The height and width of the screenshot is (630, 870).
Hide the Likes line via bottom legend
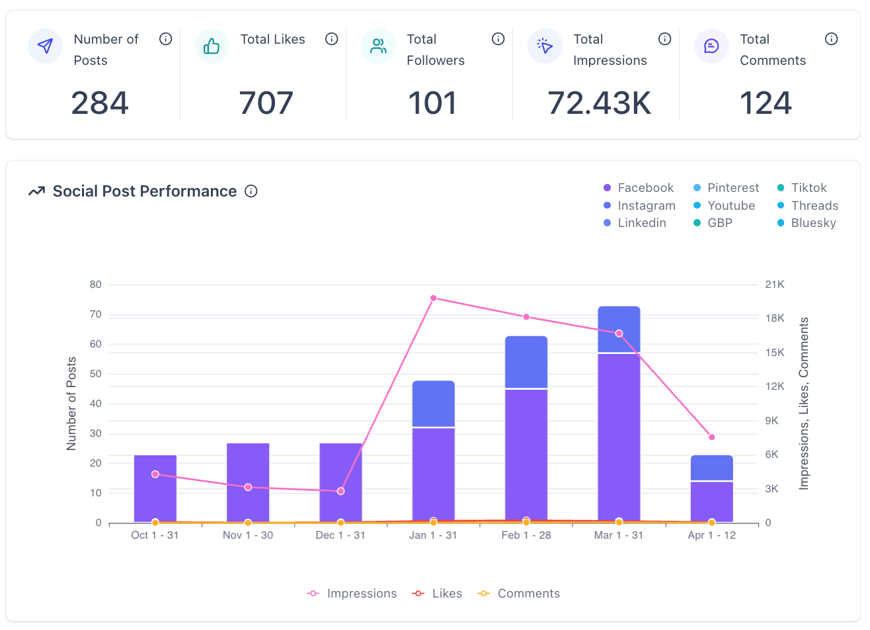[437, 594]
